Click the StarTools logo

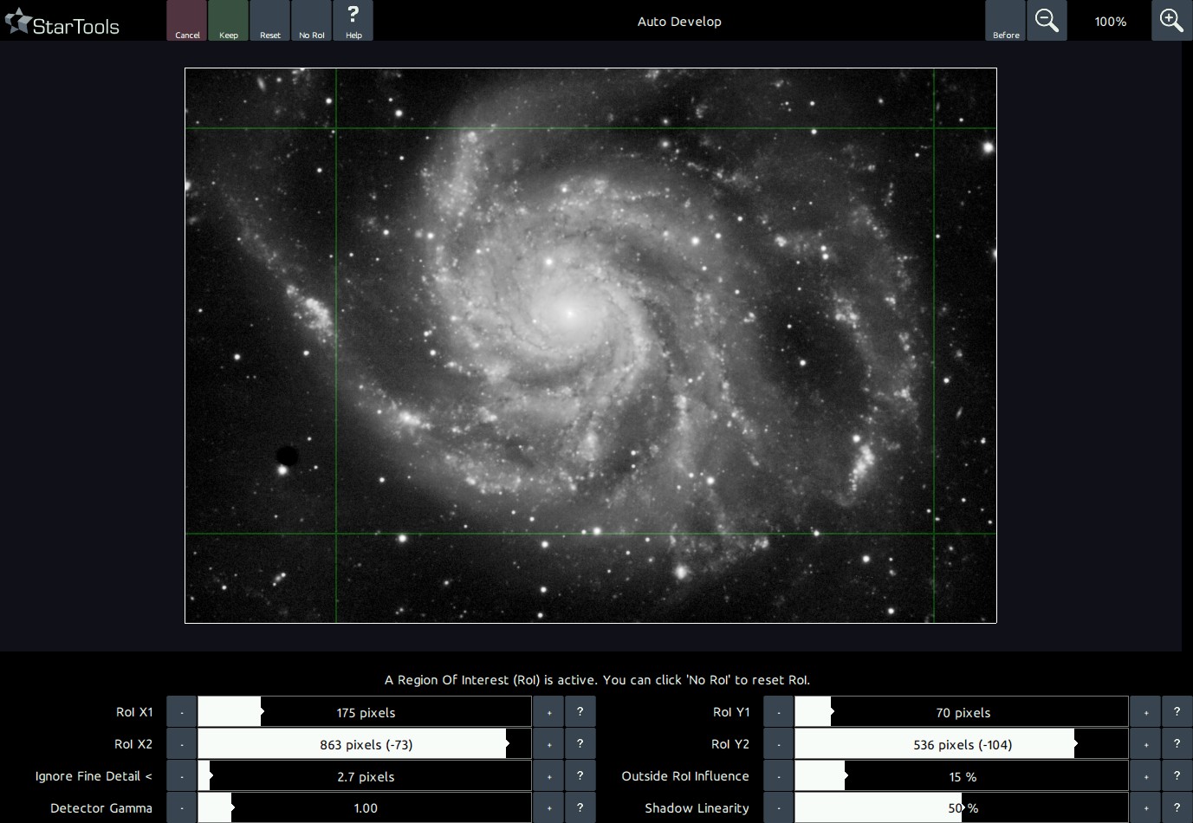click(x=62, y=24)
